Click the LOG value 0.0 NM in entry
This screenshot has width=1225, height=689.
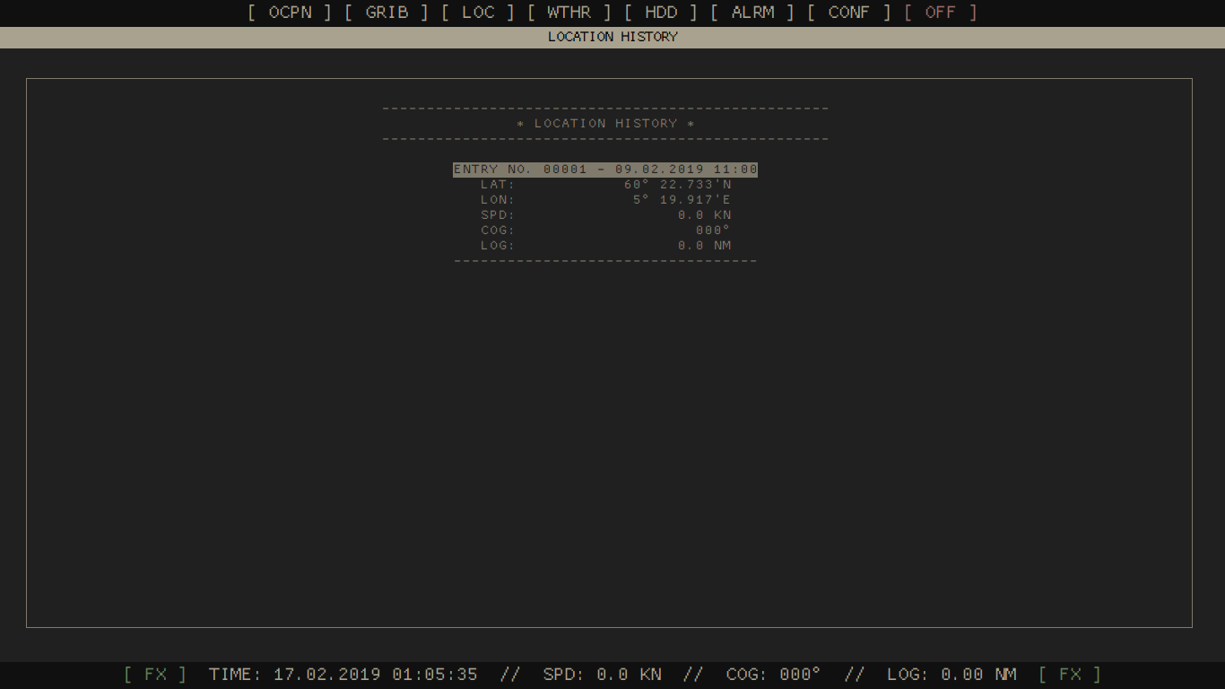point(705,246)
